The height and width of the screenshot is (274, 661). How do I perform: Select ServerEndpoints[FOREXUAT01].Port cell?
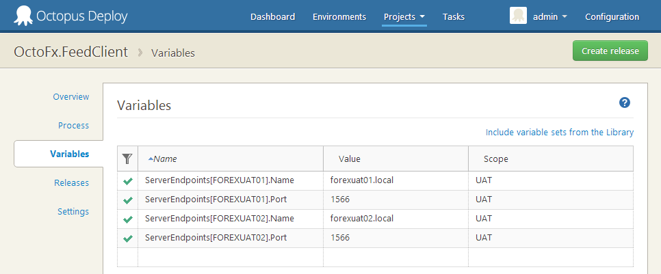[231, 200]
